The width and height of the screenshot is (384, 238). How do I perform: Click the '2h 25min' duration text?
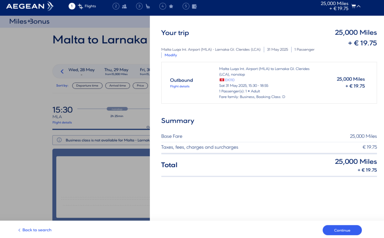coord(117,116)
